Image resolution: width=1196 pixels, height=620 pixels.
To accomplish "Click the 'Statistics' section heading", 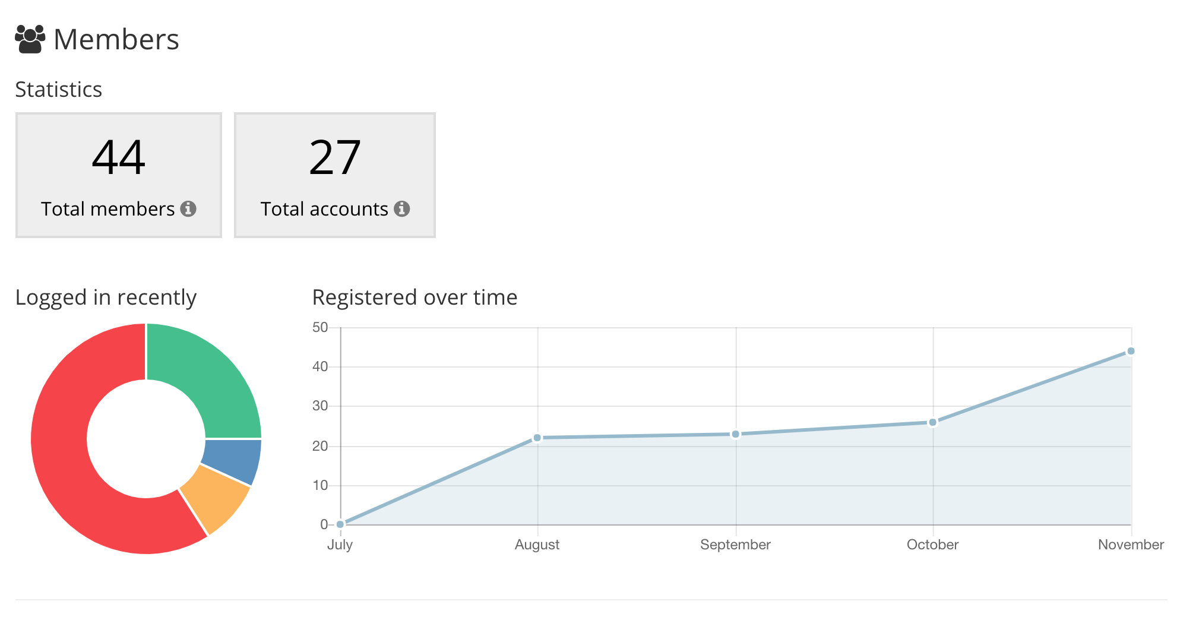I will [x=59, y=89].
